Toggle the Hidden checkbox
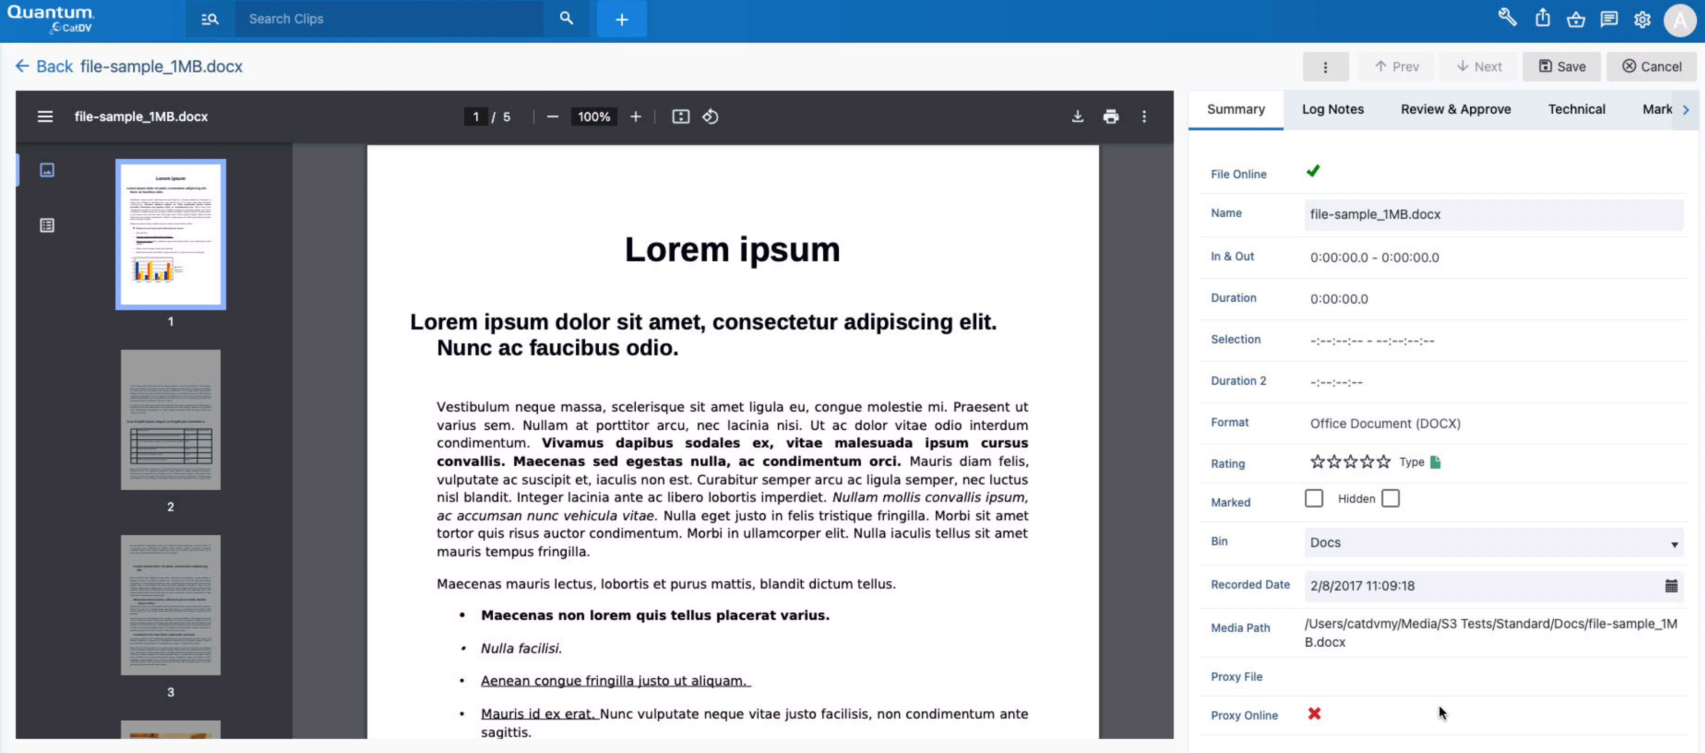1705x753 pixels. coord(1390,498)
